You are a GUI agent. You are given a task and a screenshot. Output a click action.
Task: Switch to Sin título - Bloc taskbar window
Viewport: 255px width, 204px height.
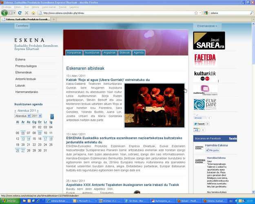click(136, 201)
